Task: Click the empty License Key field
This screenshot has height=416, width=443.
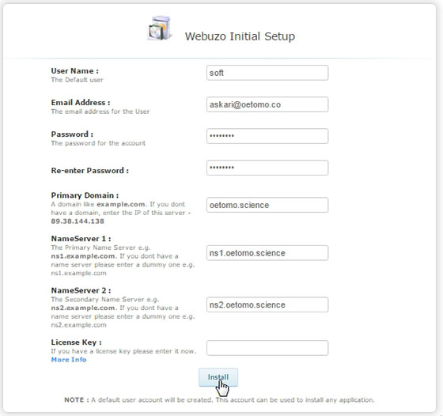Action: 267,348
